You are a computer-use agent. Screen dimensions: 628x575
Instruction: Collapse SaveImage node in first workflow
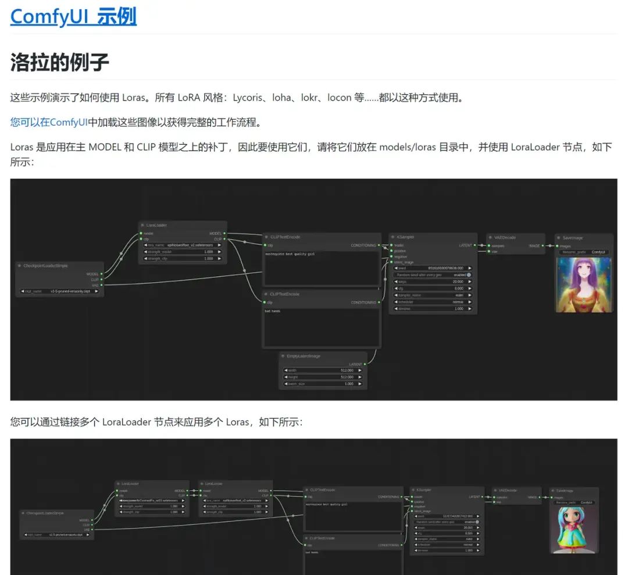point(558,238)
